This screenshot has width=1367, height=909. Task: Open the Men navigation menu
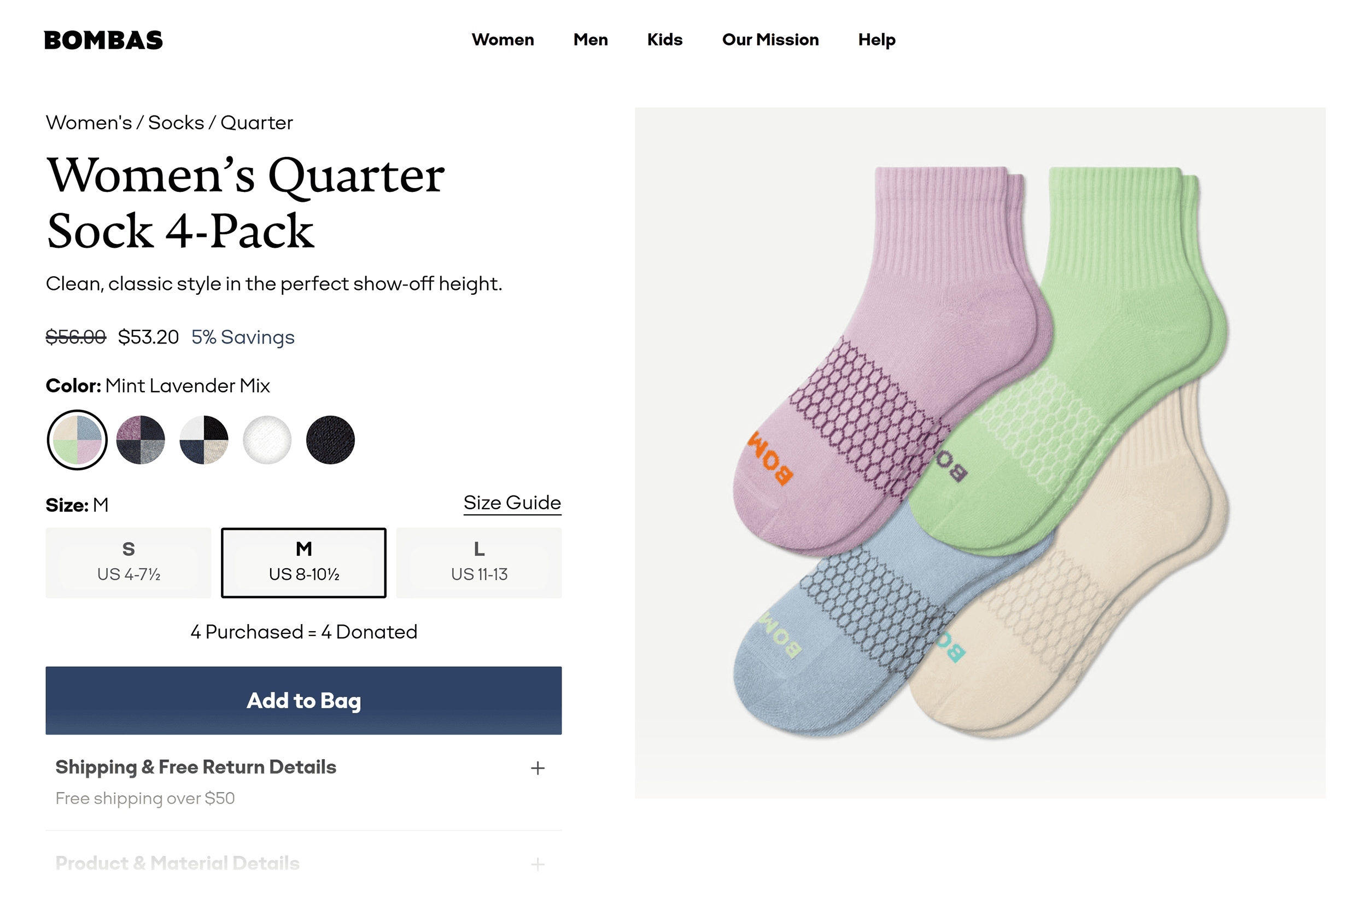point(590,39)
